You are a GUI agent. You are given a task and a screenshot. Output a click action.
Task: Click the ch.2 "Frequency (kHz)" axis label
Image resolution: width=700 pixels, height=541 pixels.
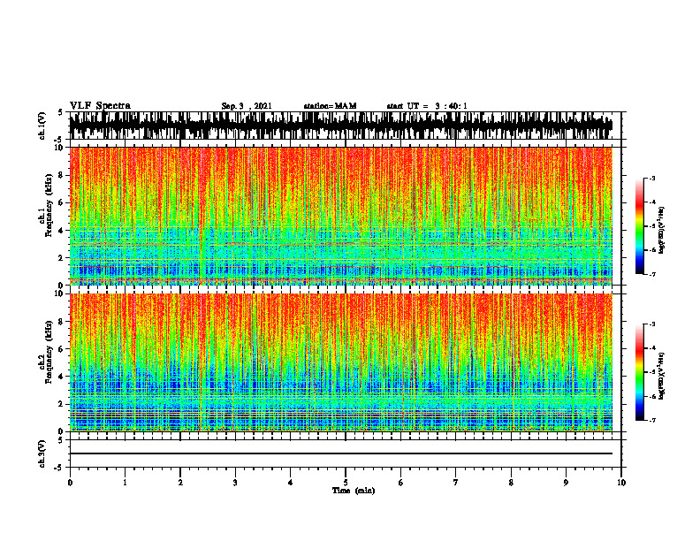49,352
